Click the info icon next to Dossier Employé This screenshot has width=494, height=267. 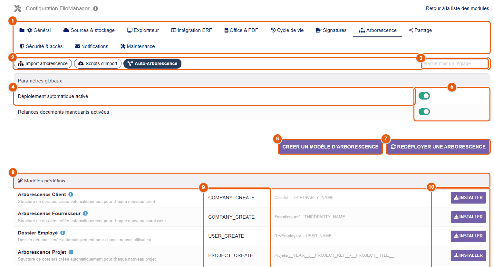(x=63, y=233)
